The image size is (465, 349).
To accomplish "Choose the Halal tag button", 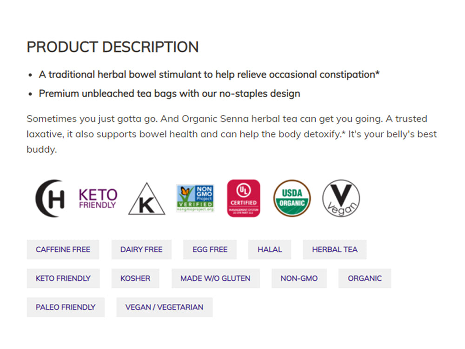I will click(270, 249).
